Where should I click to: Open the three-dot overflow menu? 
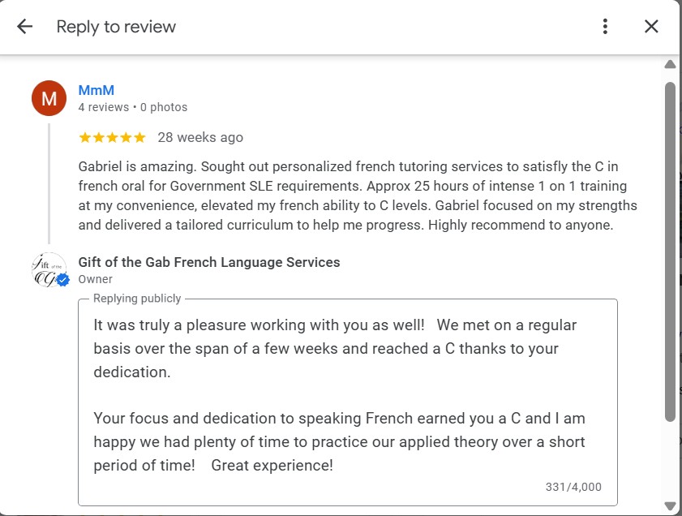click(x=604, y=26)
